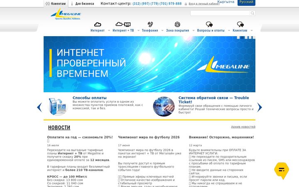Click the bold text более 210 ТВ-каналов

[x=84, y=170]
